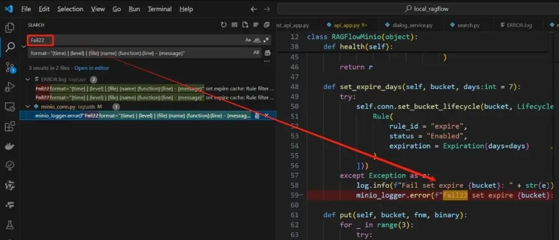
Task: Switch to the ERROR.log editor tab
Action: point(518,25)
